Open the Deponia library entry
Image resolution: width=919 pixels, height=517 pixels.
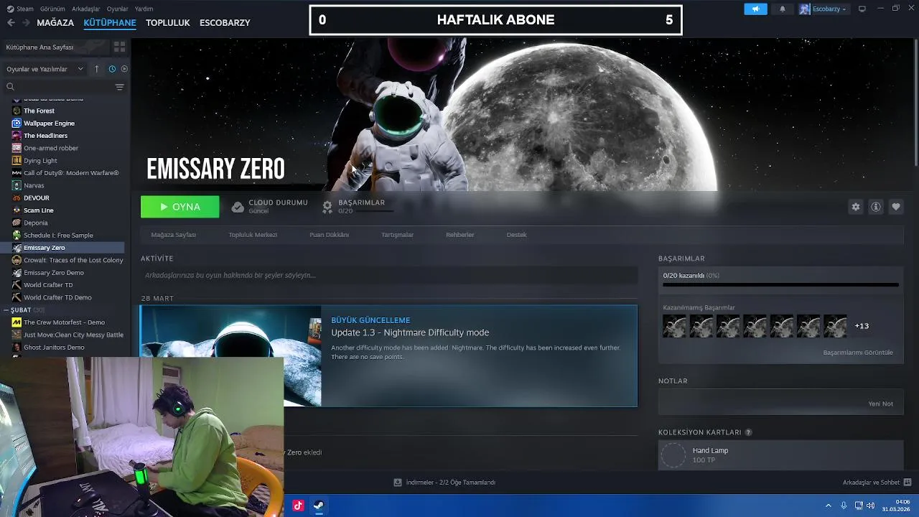coord(35,223)
